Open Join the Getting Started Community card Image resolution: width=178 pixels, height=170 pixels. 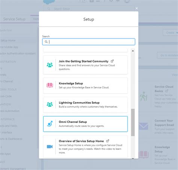point(85,65)
